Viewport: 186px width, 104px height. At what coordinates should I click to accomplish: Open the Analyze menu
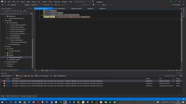click(x=44, y=2)
